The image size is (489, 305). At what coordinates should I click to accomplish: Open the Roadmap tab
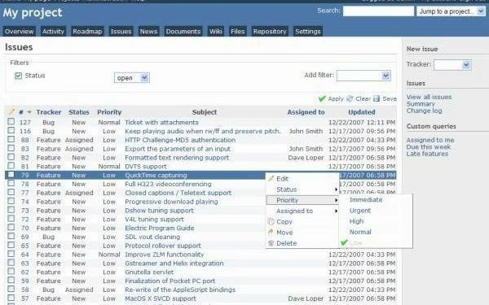point(87,32)
